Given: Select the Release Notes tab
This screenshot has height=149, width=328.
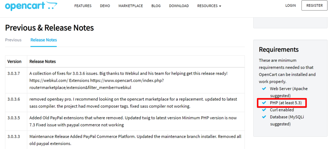Looking at the screenshot, I should click(44, 40).
